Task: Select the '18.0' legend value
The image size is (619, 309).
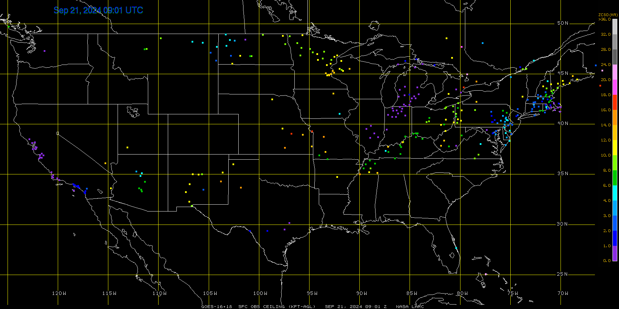Action: [606, 95]
